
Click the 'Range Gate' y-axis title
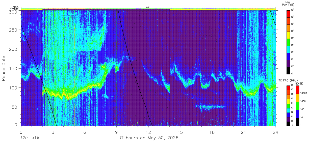pos(4,68)
